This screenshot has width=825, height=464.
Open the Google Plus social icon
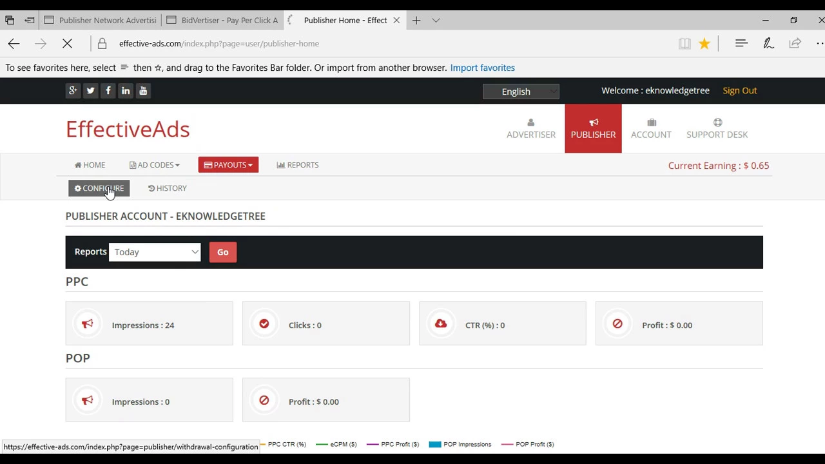click(73, 91)
